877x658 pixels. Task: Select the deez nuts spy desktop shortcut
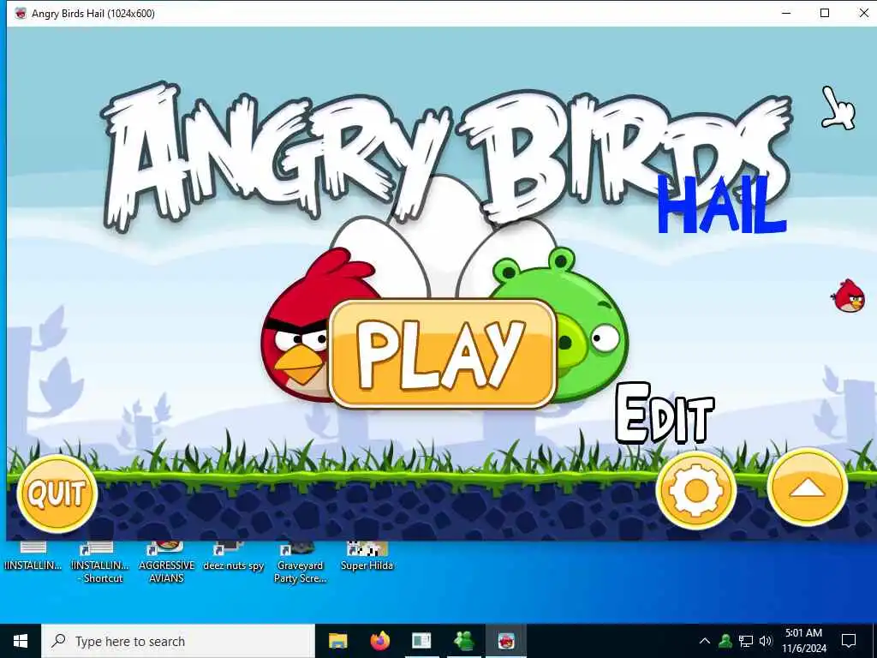point(233,557)
